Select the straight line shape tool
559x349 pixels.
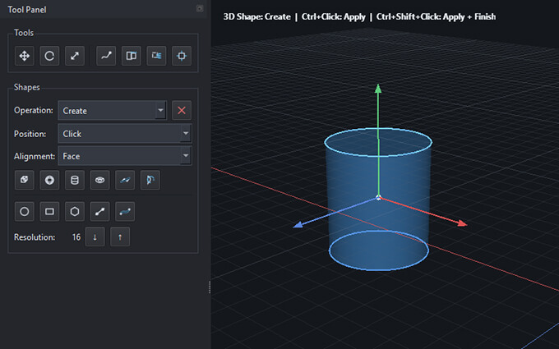(99, 212)
